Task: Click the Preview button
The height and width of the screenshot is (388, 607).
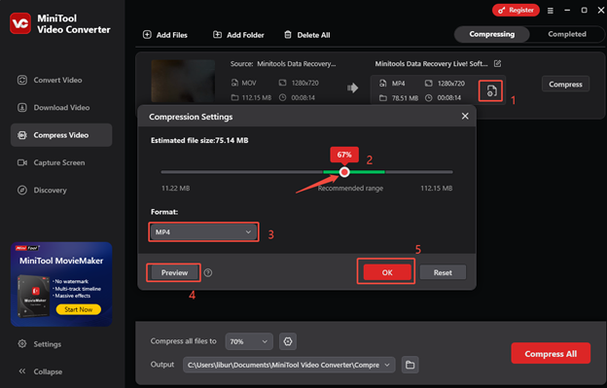Action: coord(174,272)
